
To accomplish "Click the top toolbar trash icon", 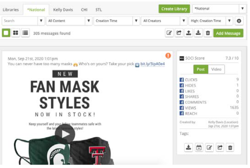I will click(x=208, y=33).
